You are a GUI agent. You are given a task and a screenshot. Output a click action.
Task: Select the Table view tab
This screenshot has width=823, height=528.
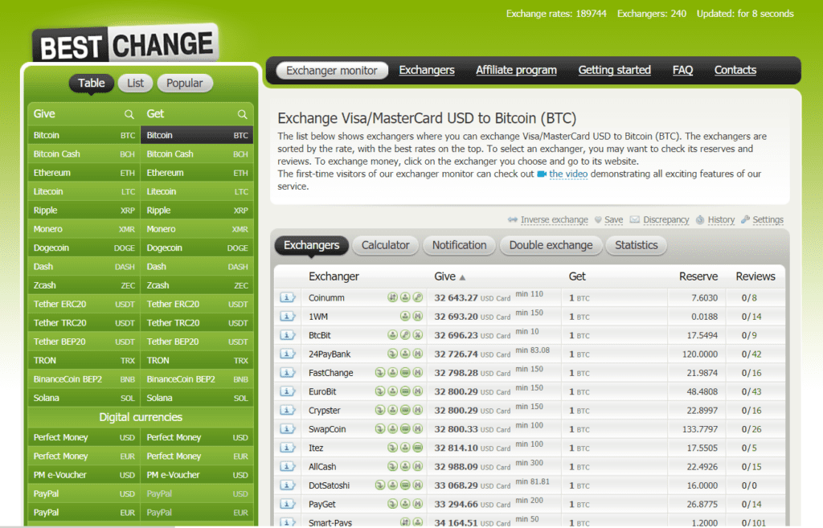[92, 83]
